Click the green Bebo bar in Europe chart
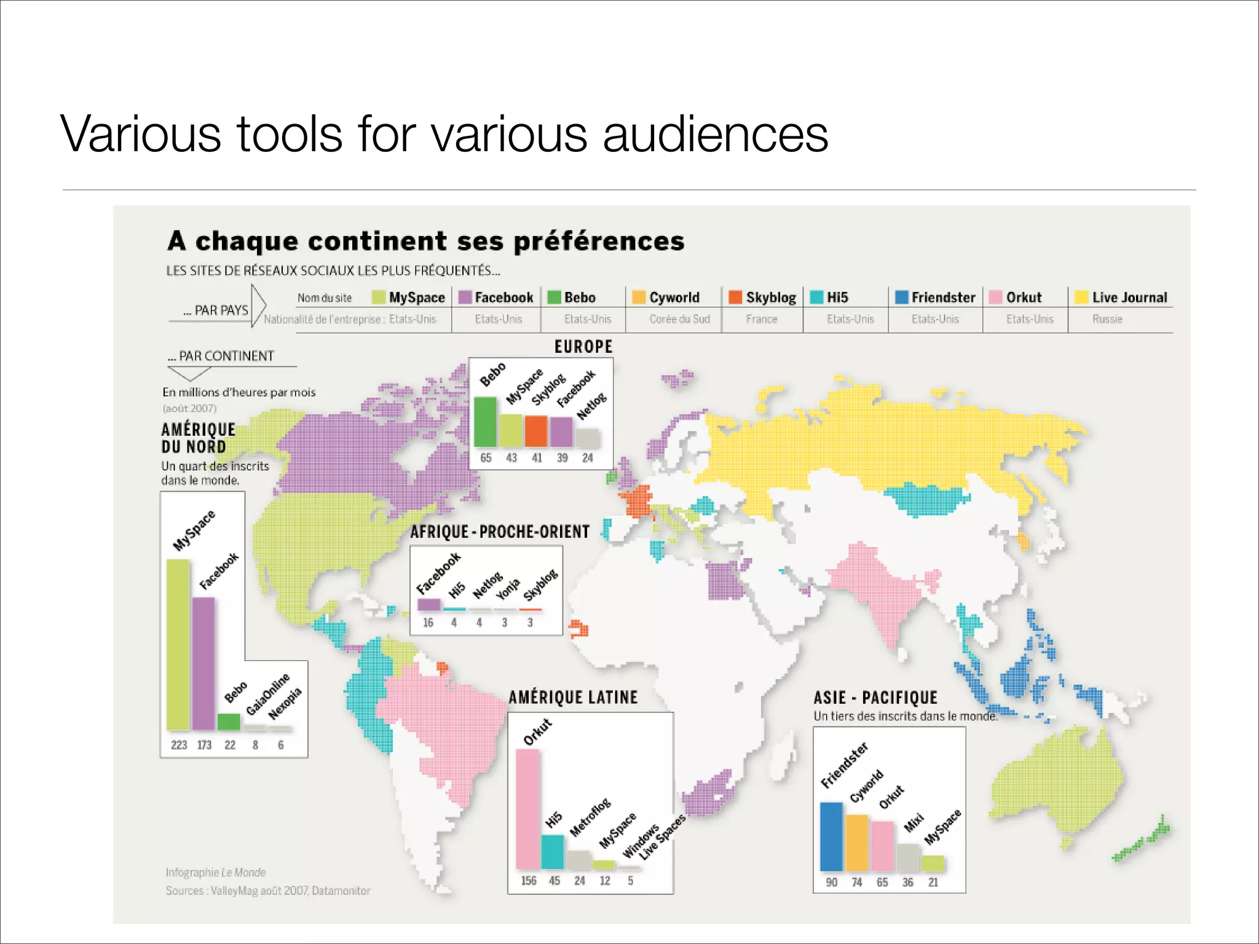 click(x=485, y=422)
